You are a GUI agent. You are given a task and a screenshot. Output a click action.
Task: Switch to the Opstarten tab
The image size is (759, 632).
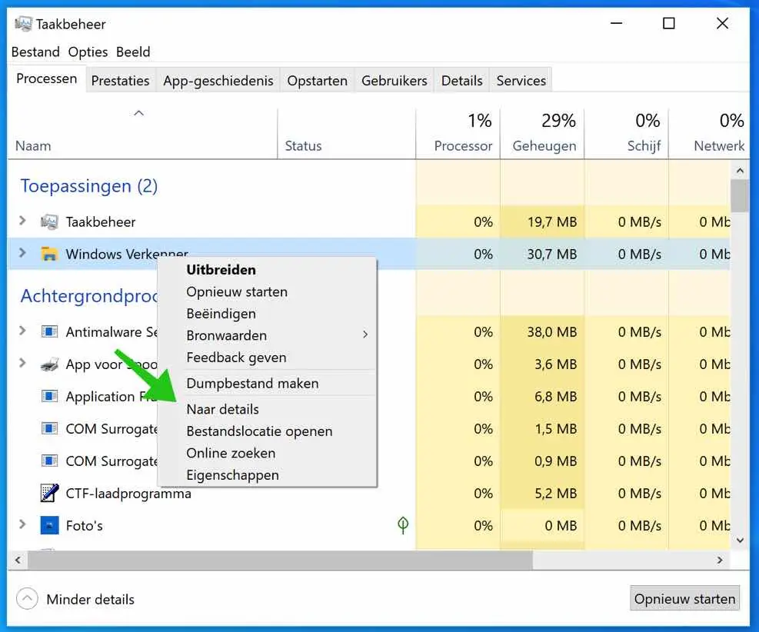point(317,80)
